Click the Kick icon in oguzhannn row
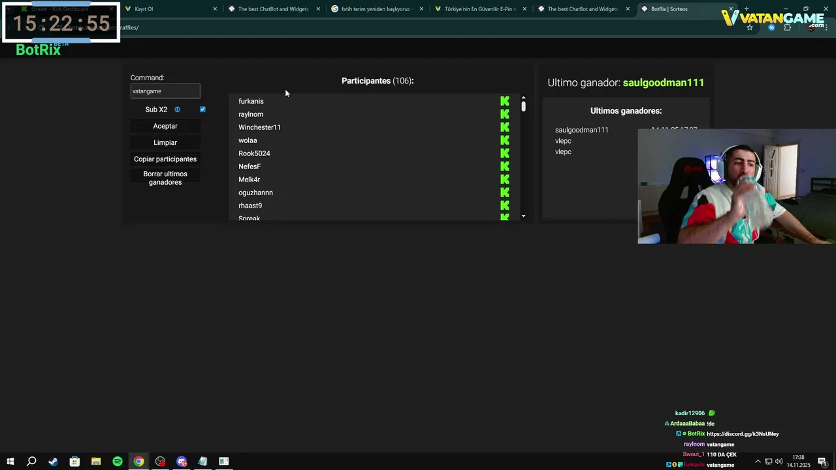 (x=505, y=193)
